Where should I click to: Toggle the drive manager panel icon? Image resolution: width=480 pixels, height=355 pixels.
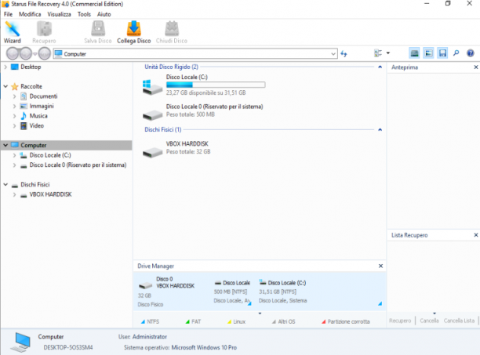tap(414, 53)
